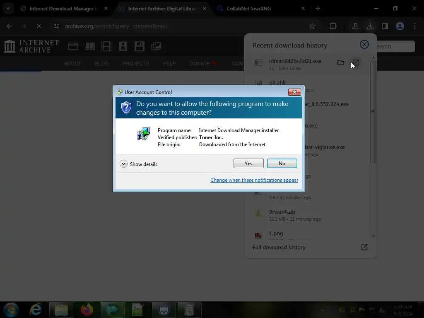Image resolution: width=424 pixels, height=318 pixels.
Task: Click No in User Account Control dialog
Action: 282,163
